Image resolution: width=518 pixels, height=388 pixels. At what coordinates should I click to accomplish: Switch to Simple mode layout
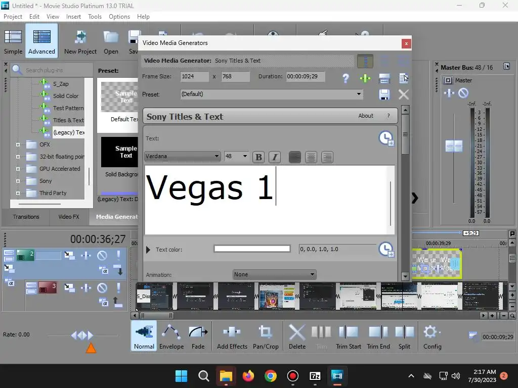[x=13, y=41]
